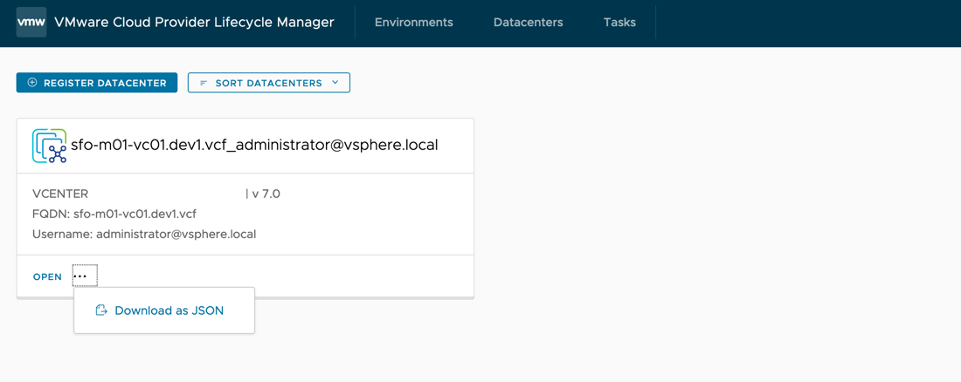Click the VCENTER type label
The image size is (961, 382).
coord(60,194)
